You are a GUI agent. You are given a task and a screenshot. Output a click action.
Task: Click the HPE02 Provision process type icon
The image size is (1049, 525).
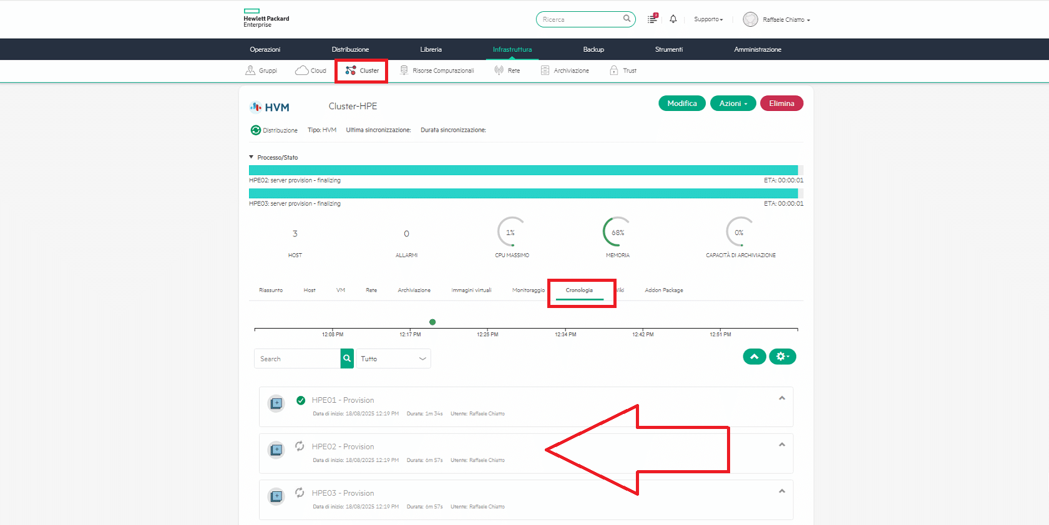[x=276, y=450]
